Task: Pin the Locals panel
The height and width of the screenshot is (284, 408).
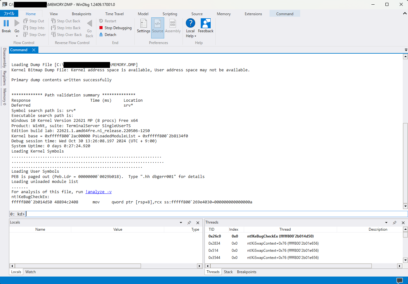Action: pos(189,222)
